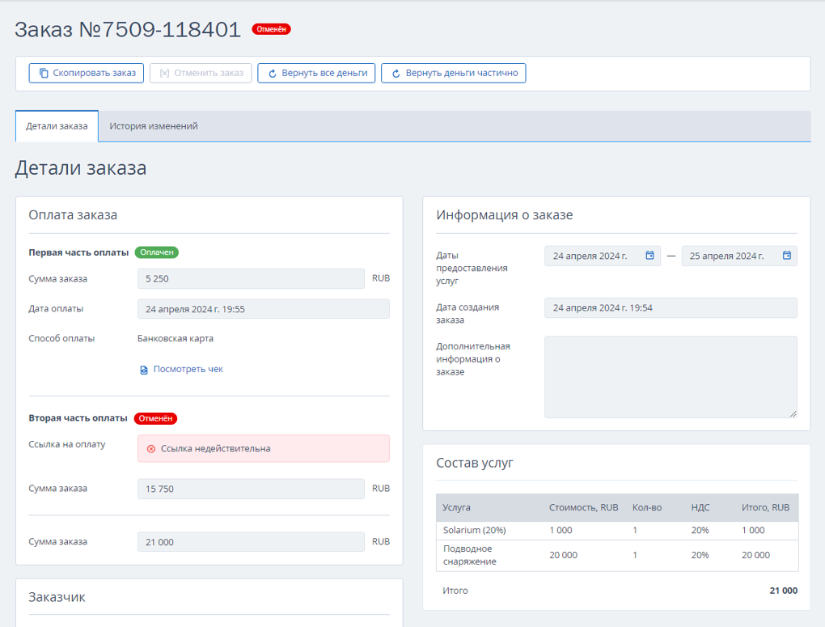Click the total order amount field 21 000
The width and height of the screenshot is (825, 627).
pyautogui.click(x=251, y=542)
